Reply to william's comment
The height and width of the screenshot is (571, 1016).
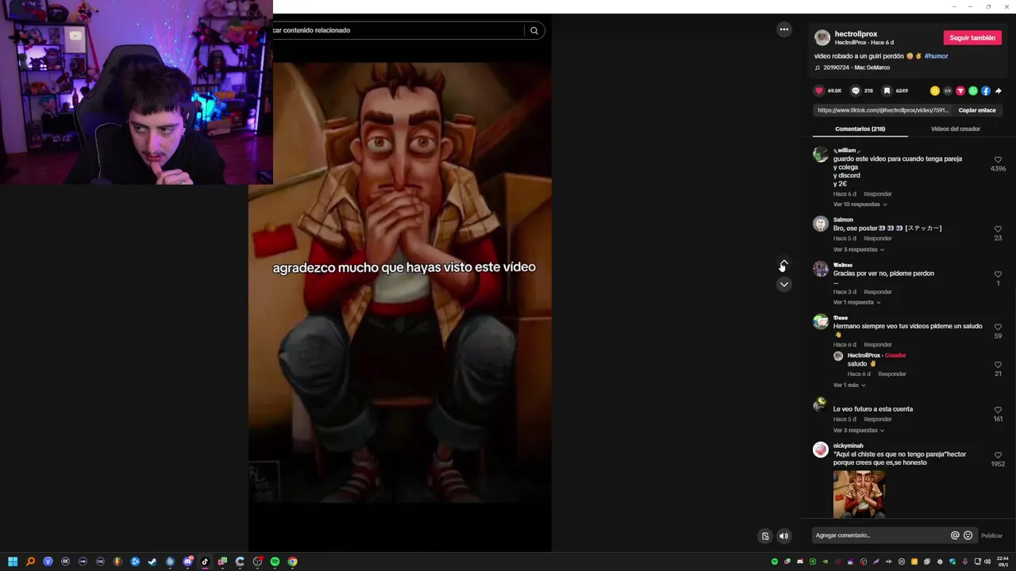(878, 194)
